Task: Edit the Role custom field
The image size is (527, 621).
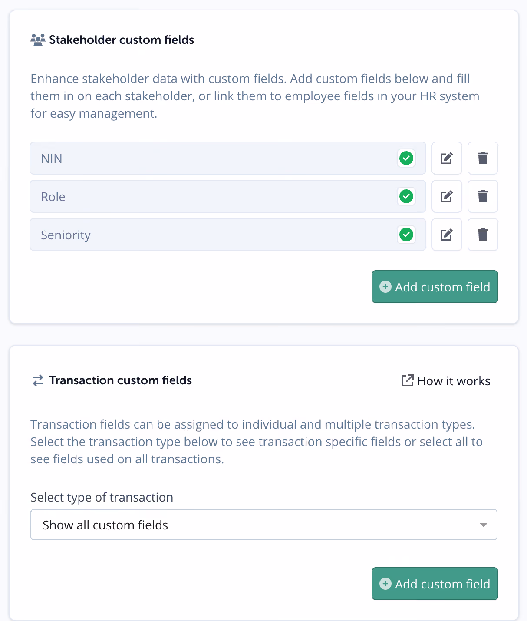Action: pos(447,196)
